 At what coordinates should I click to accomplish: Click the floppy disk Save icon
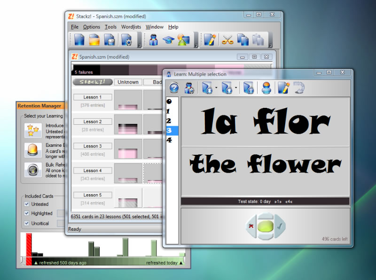110,40
